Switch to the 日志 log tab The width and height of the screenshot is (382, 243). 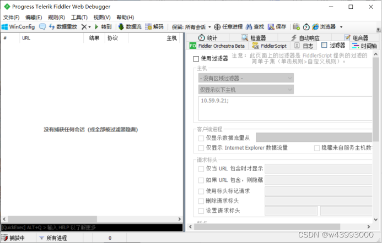(x=304, y=46)
